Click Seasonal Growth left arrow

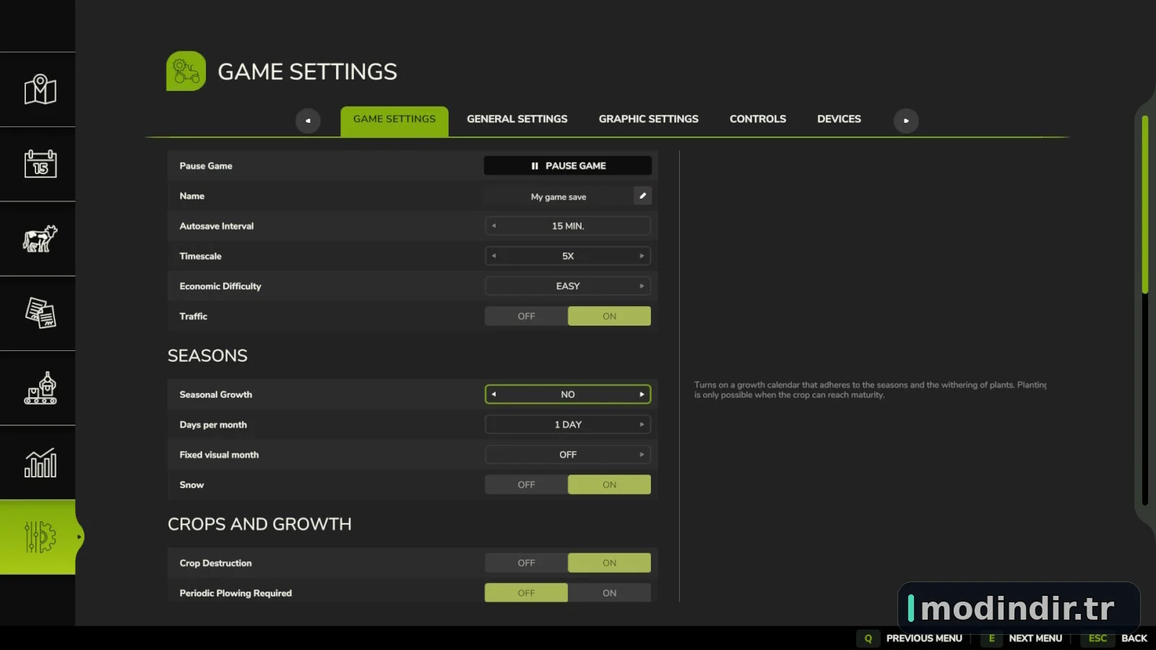(x=494, y=394)
